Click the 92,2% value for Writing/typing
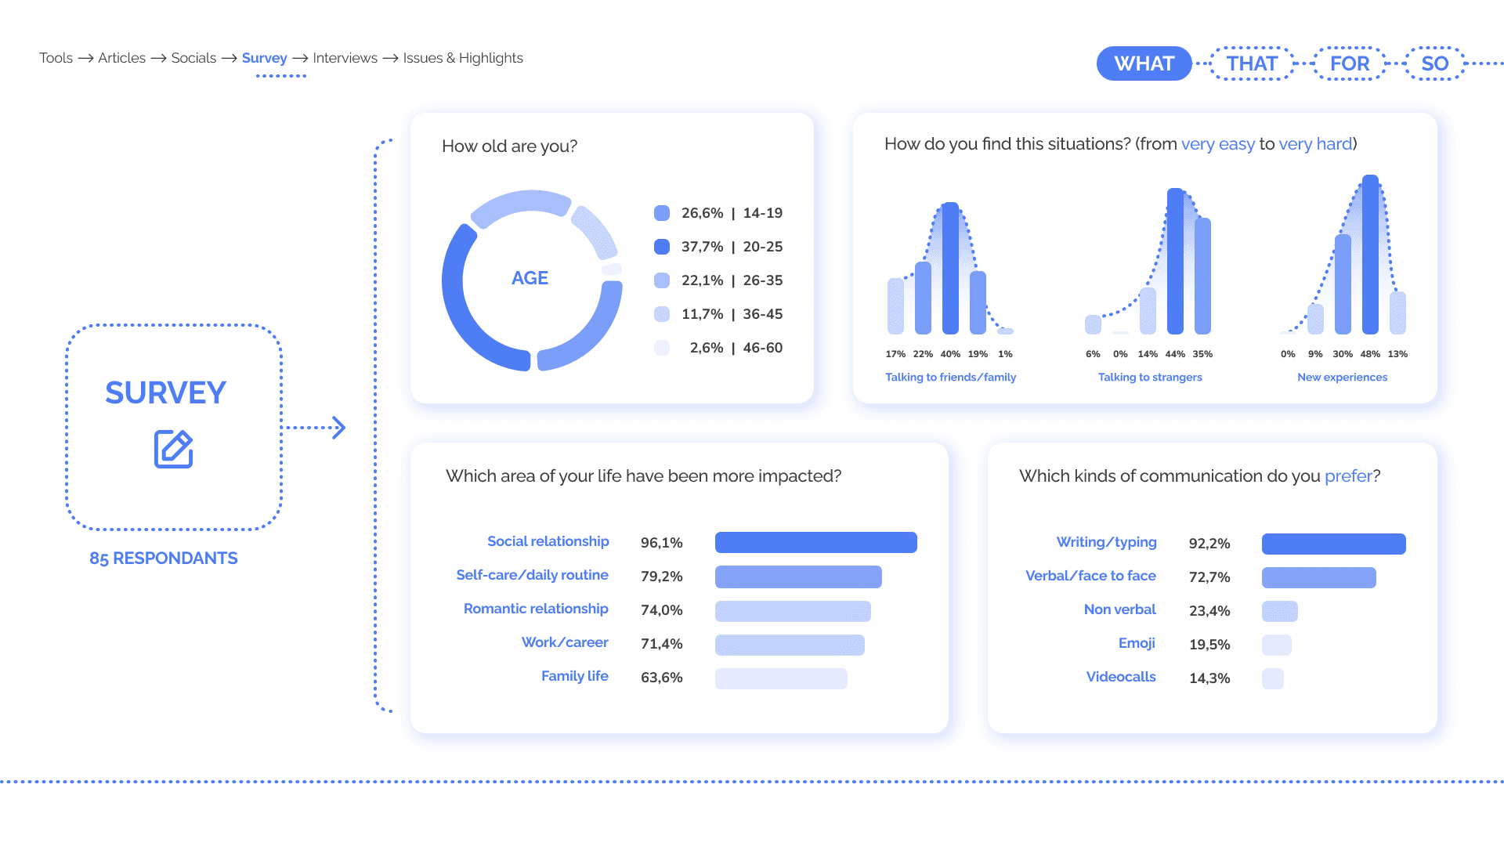Viewport: 1504px width, 846px height. coord(1209,544)
